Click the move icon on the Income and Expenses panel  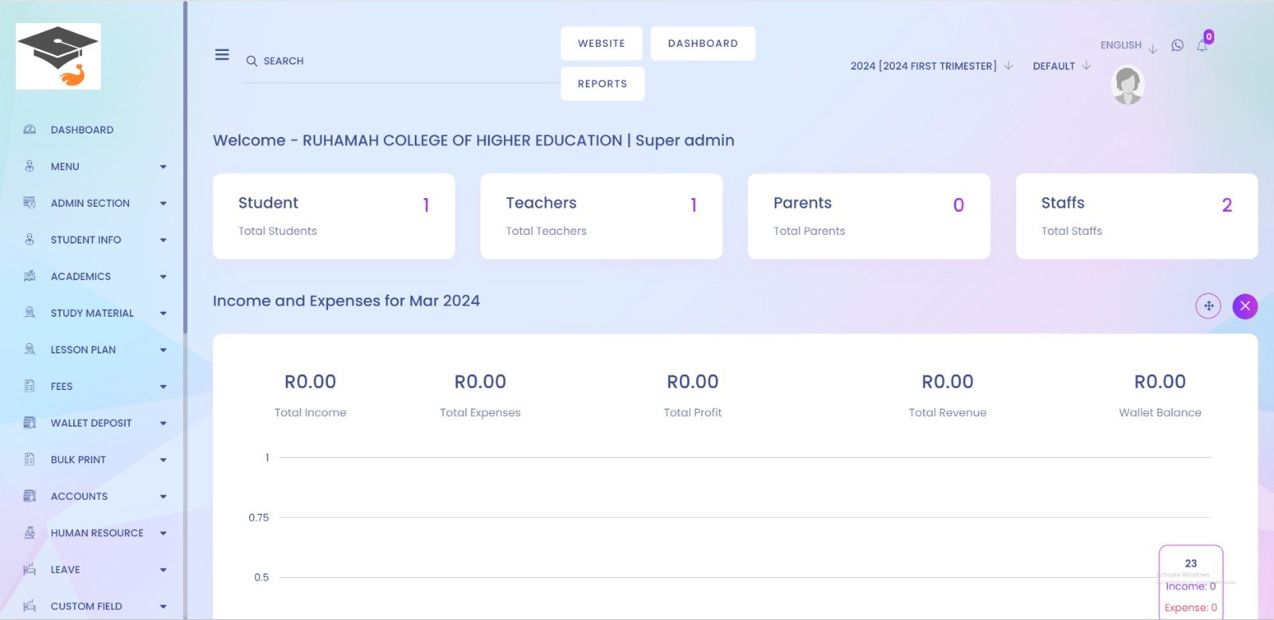point(1208,306)
